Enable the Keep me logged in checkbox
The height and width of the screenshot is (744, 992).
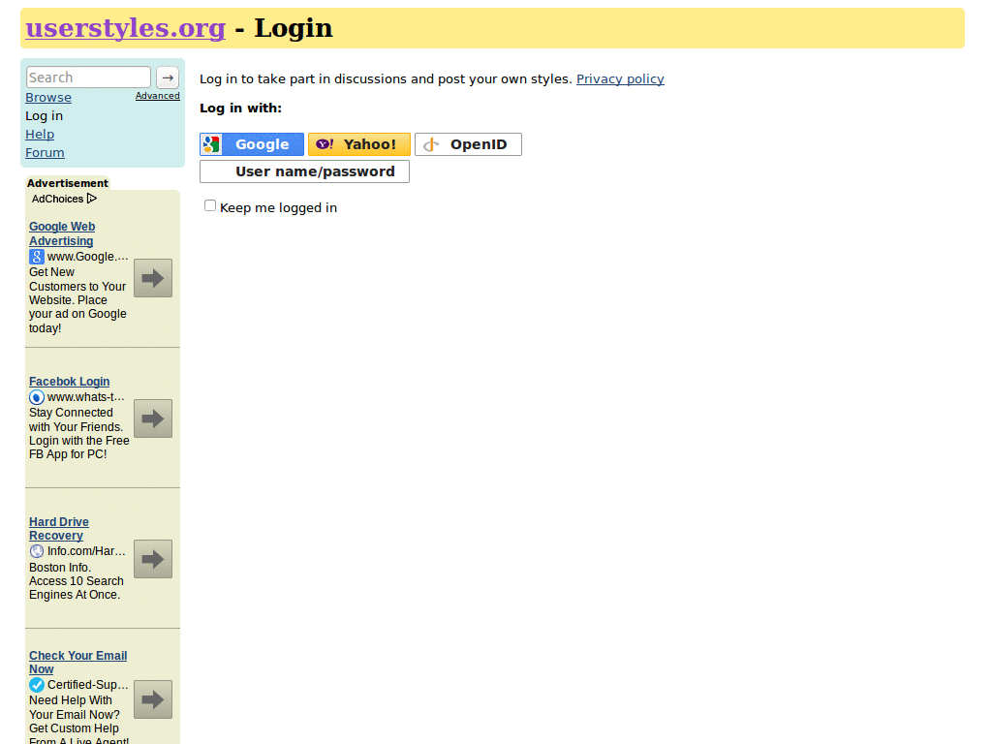coord(210,205)
